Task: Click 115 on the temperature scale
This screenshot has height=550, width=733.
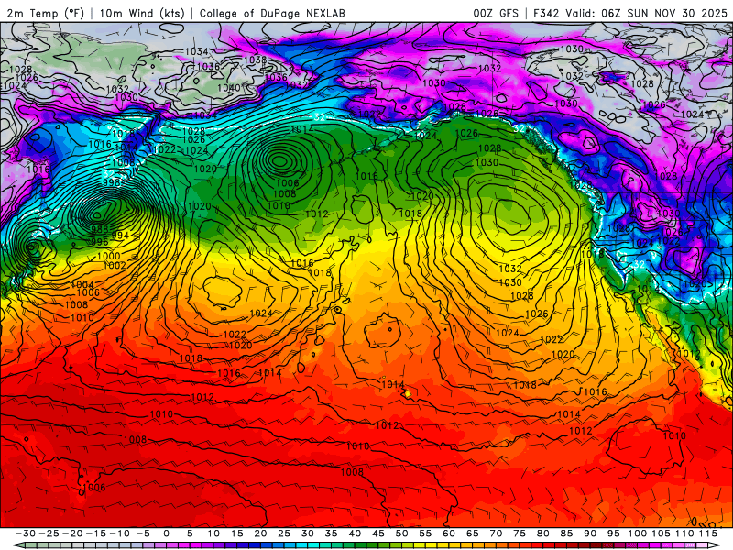Action: pyautogui.click(x=707, y=533)
